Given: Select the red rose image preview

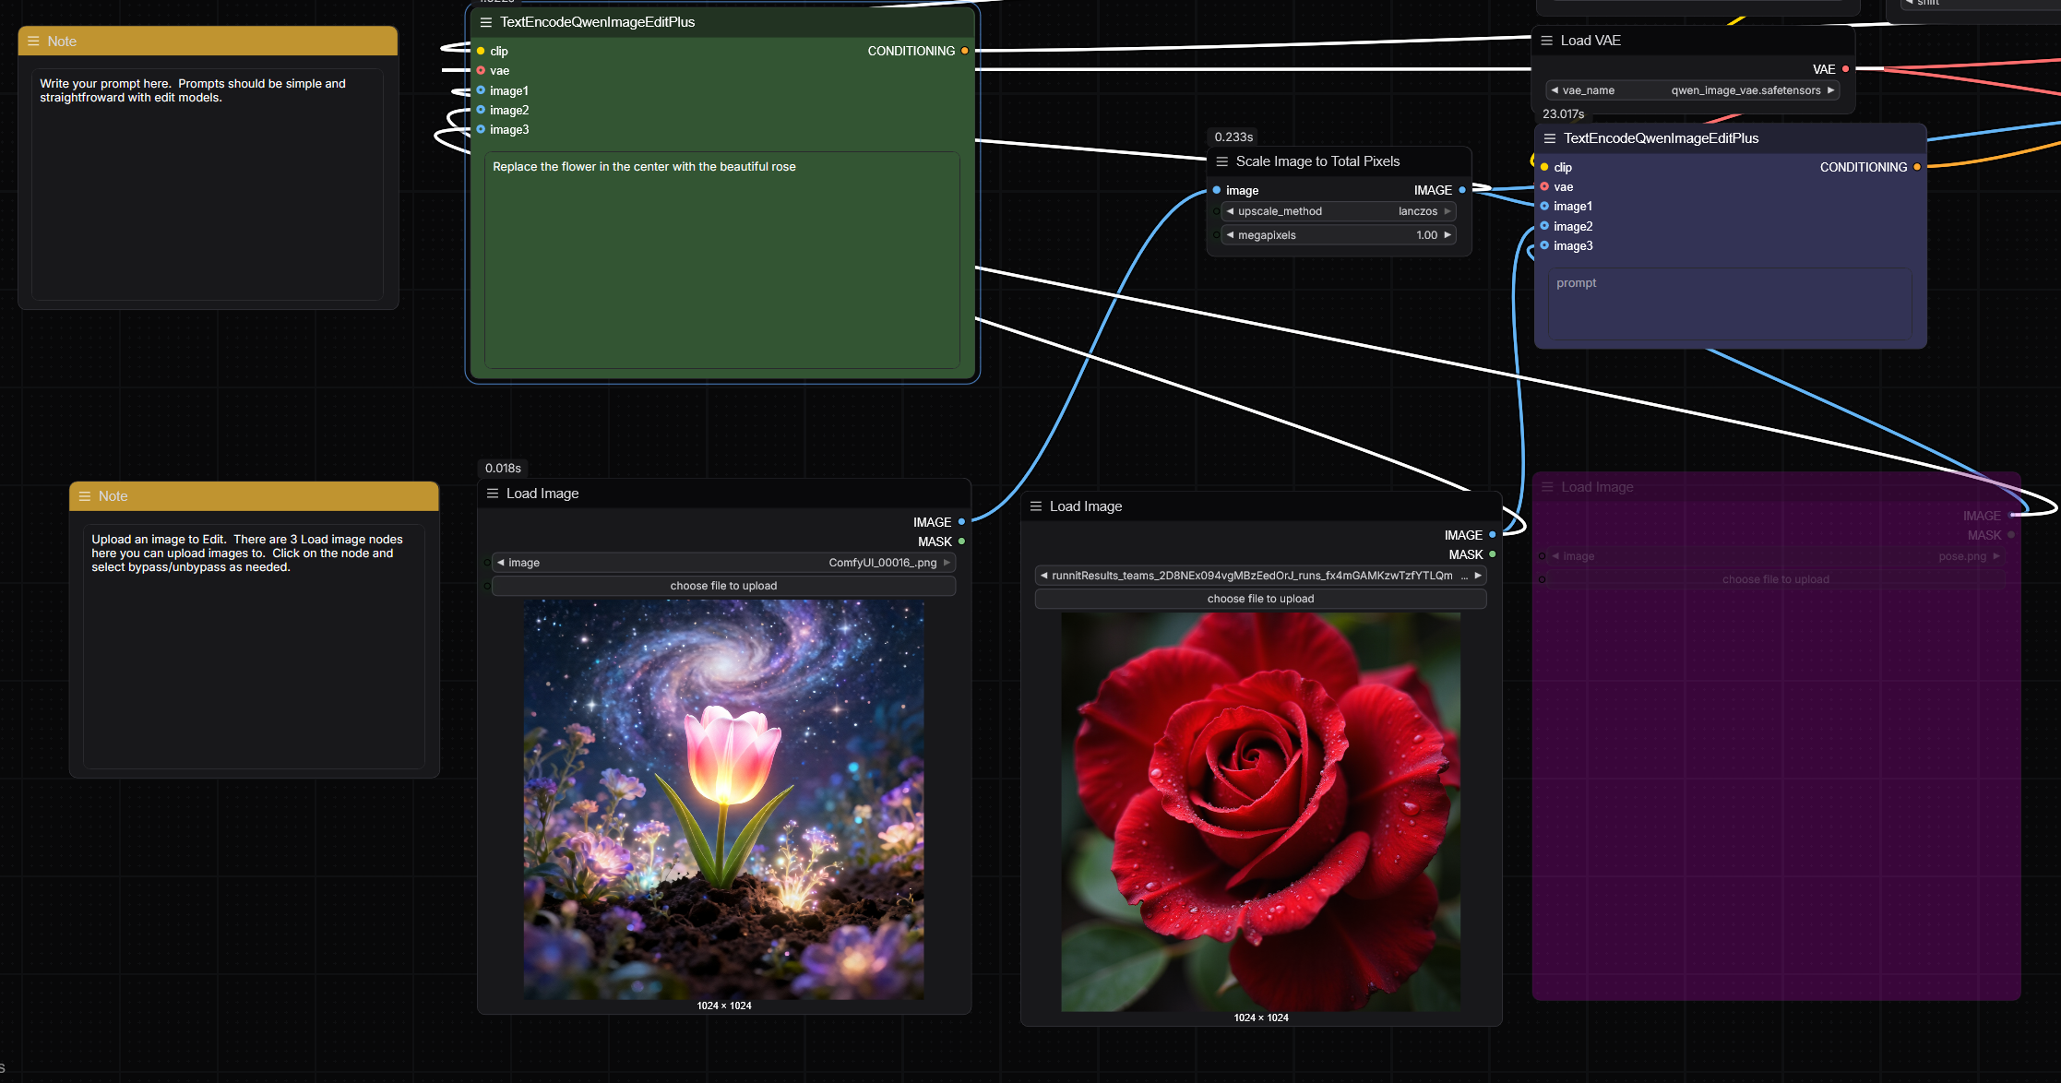Looking at the screenshot, I should [x=1260, y=809].
